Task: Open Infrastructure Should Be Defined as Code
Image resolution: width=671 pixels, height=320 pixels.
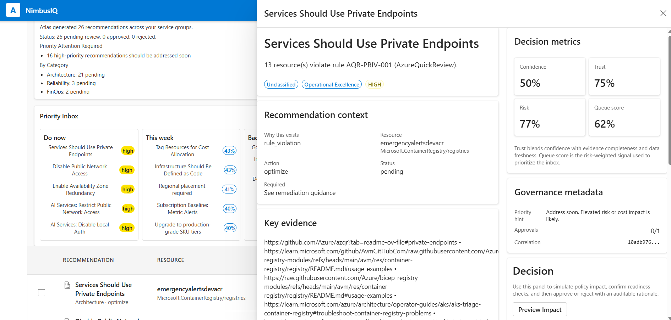Action: click(x=183, y=170)
